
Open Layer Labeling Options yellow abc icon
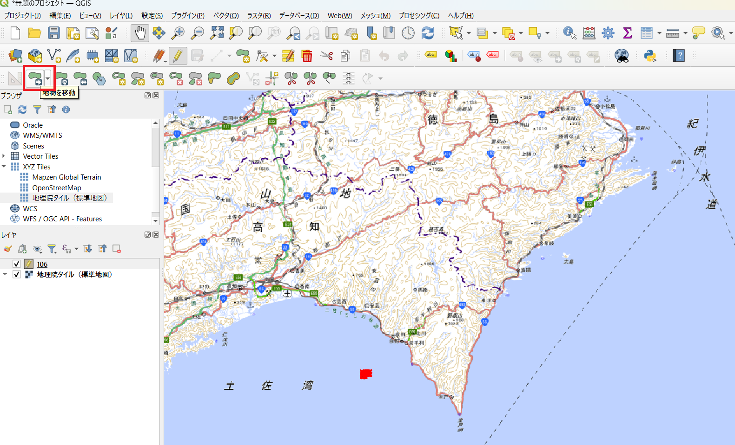(x=430, y=55)
